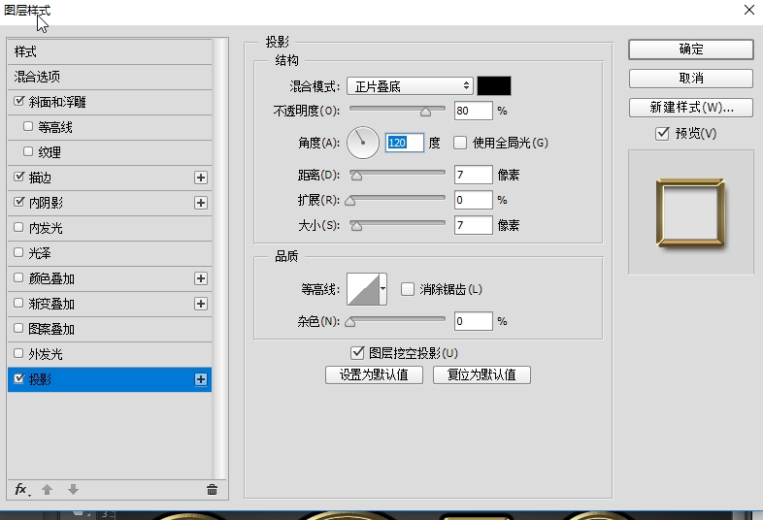Click the gold frame style preview
This screenshot has width=763, height=520.
click(690, 212)
